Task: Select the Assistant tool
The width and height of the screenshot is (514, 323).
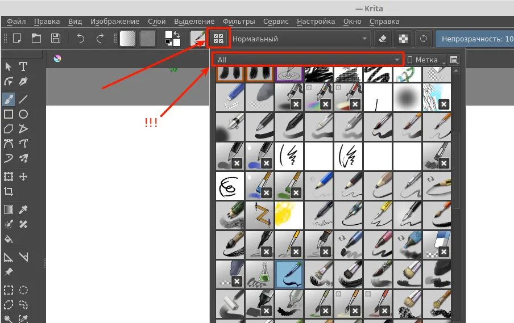Action: (9, 257)
